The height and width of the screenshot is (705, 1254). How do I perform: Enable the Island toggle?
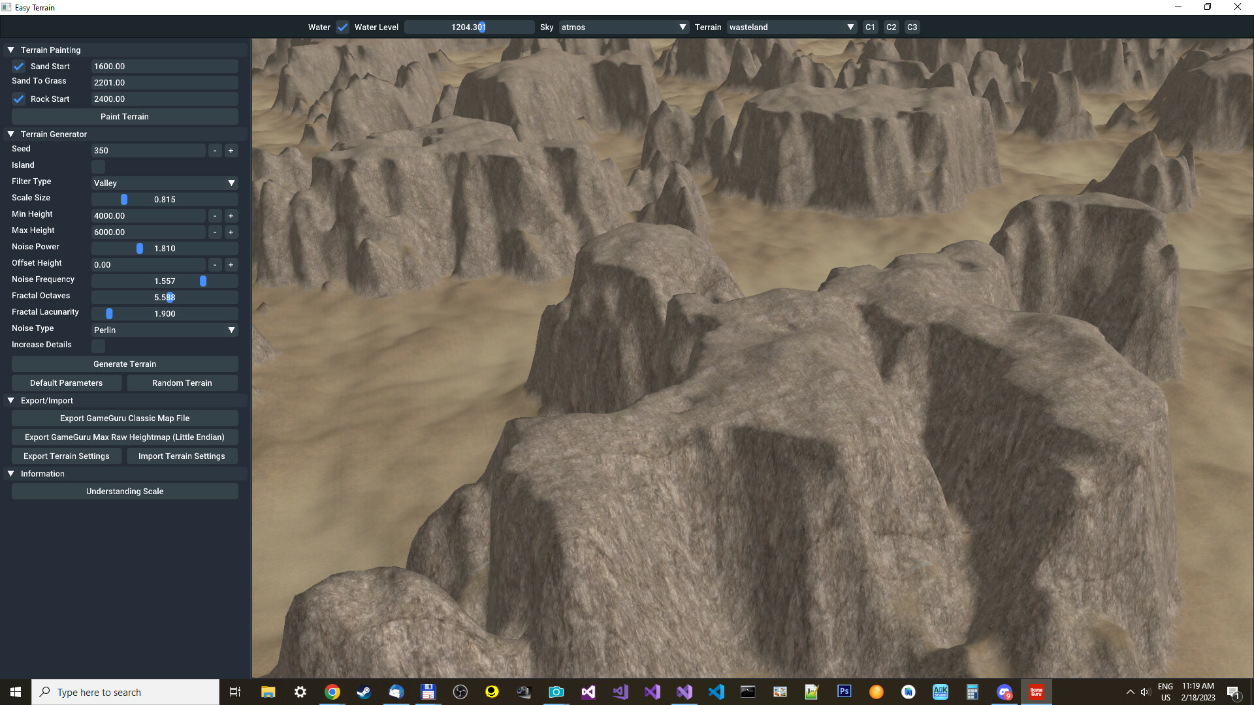[x=98, y=167]
